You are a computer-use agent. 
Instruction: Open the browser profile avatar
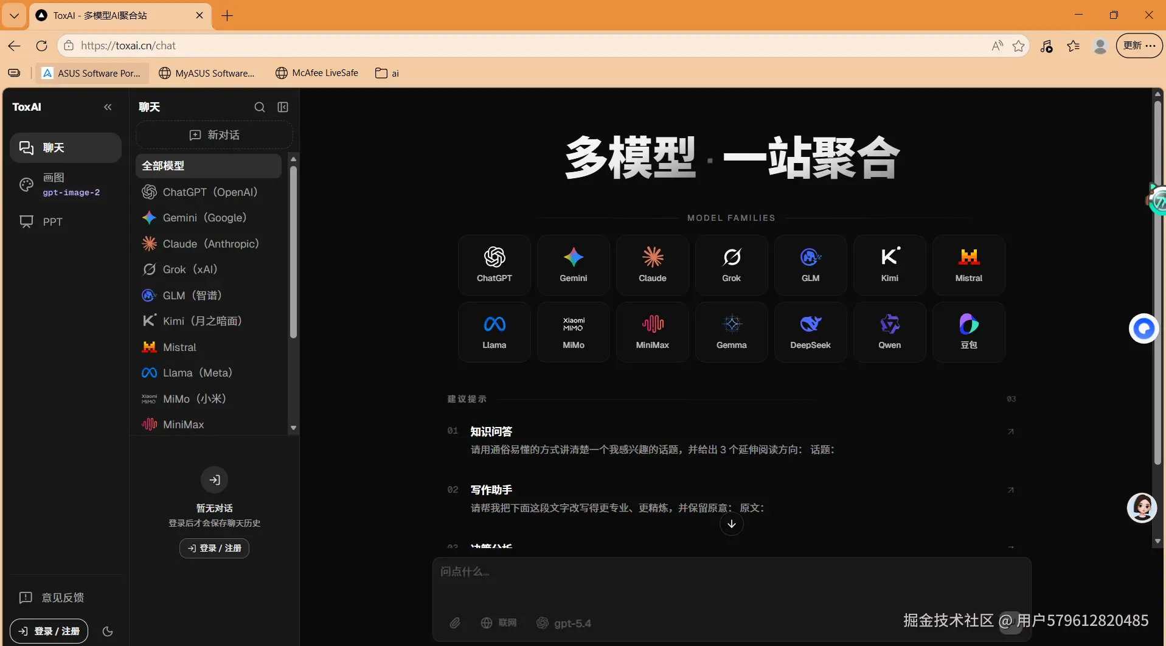coord(1100,46)
